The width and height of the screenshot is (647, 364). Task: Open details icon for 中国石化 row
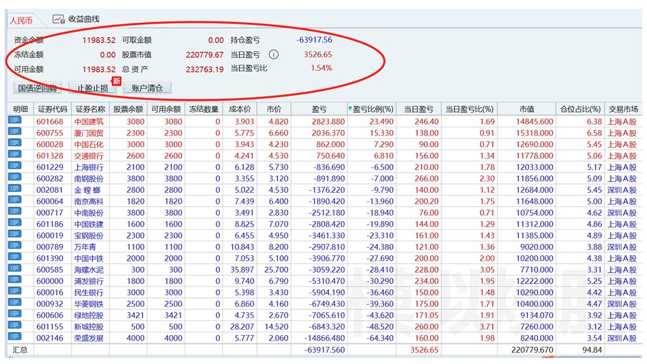tap(14, 143)
